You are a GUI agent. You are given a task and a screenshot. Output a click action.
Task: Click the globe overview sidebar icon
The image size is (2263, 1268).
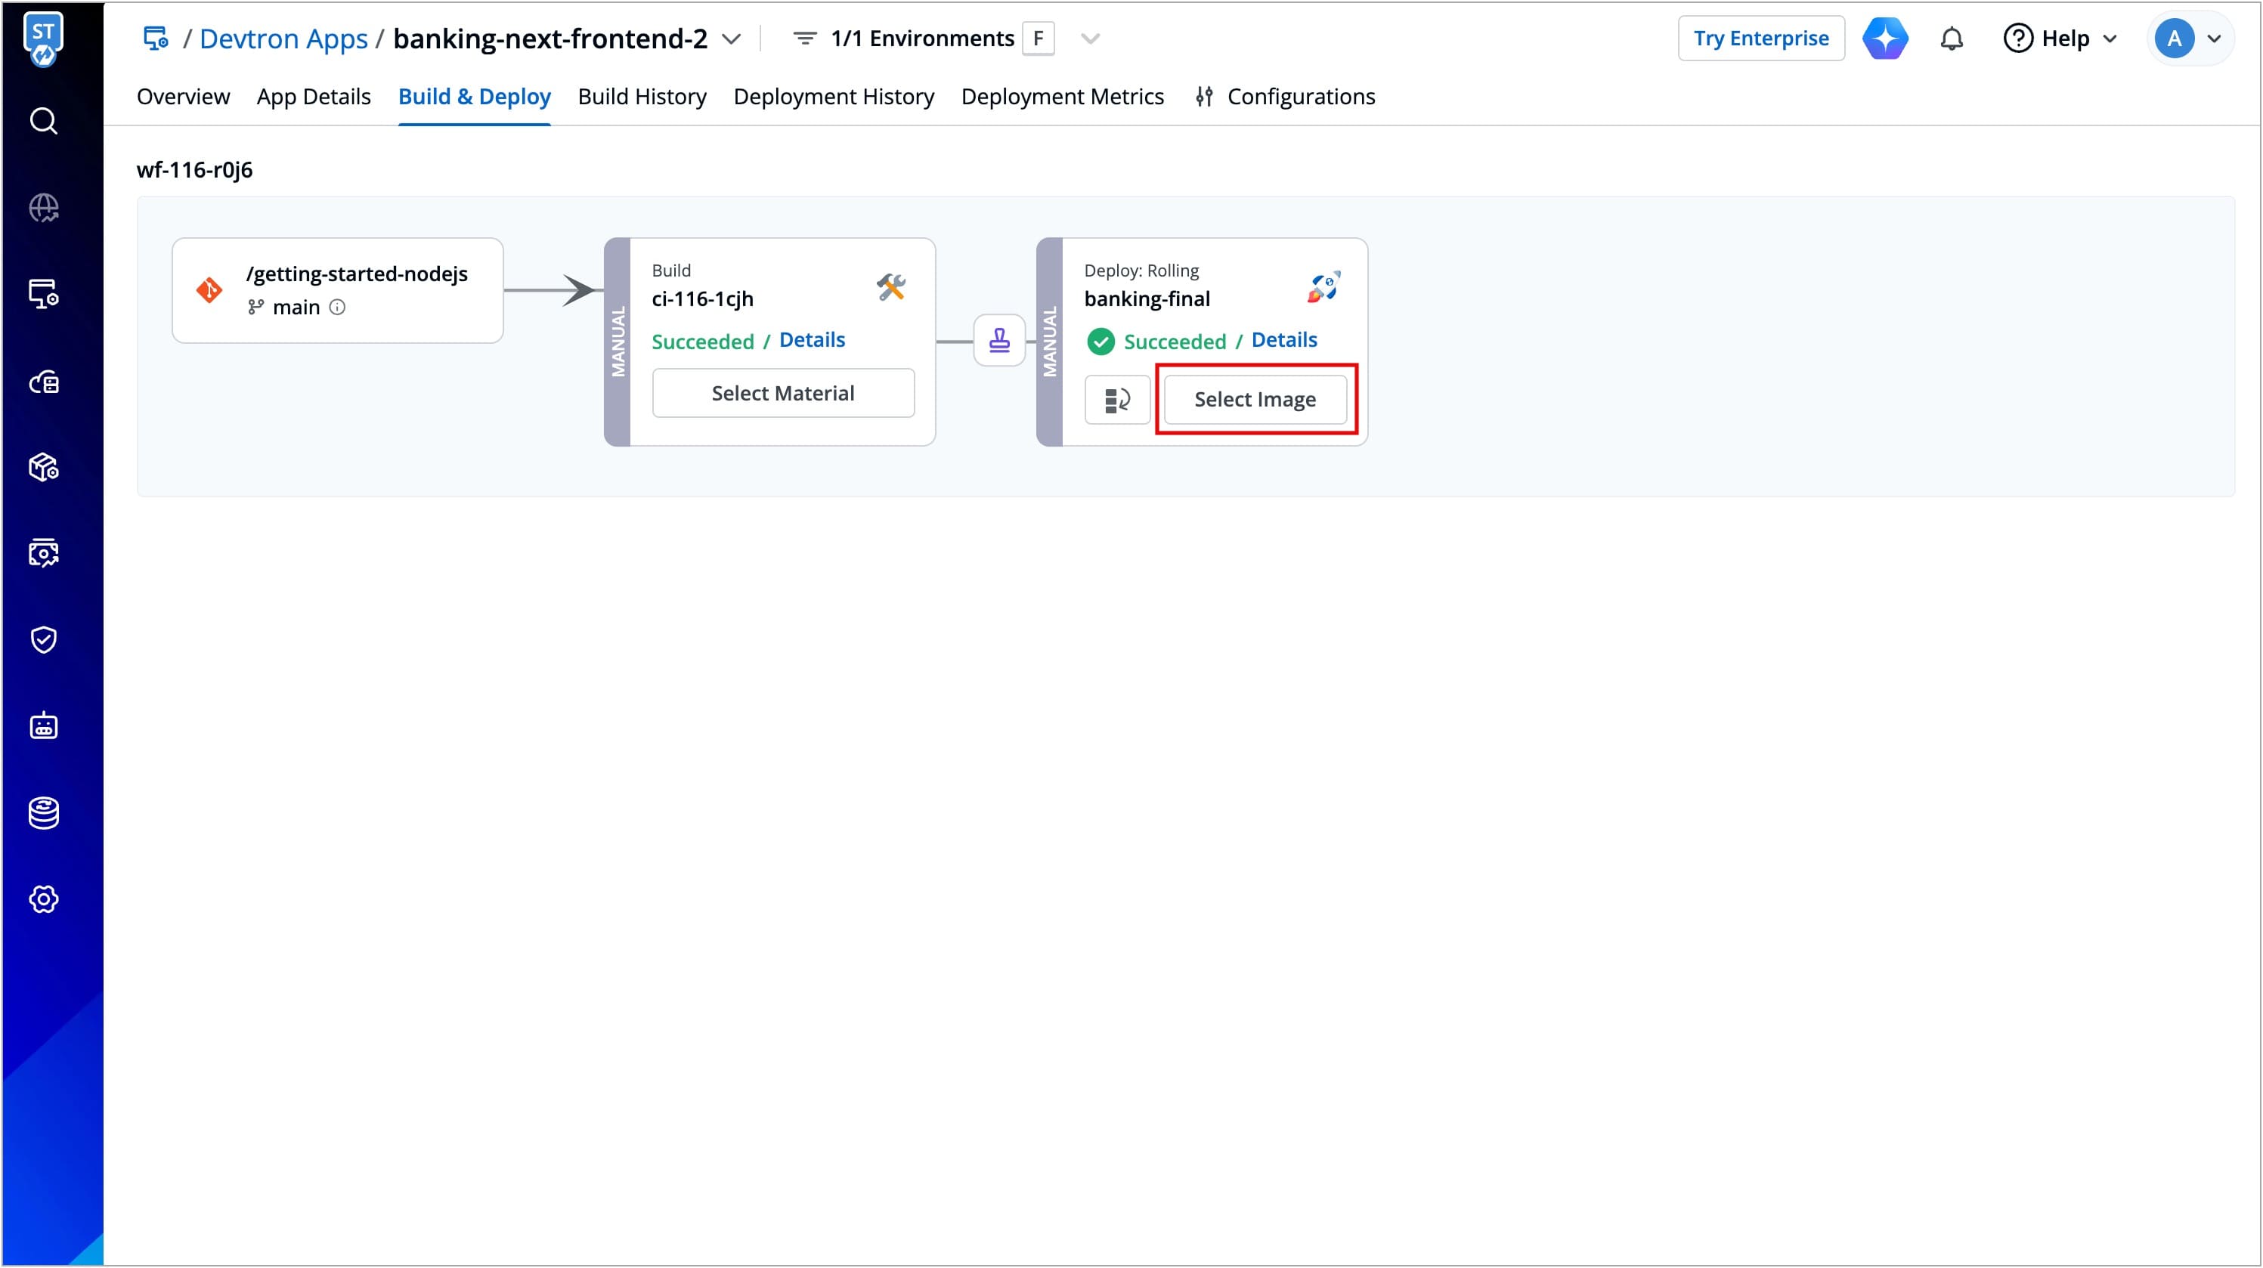[43, 208]
